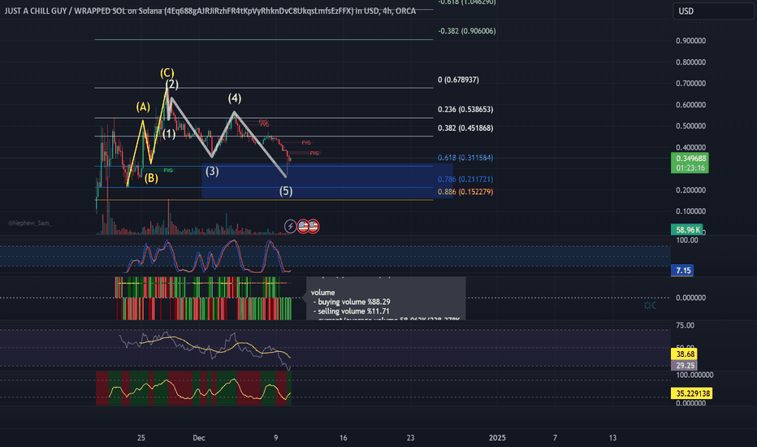Click the rightmost US flag economic event icon
Image resolution: width=757 pixels, height=447 pixels.
314,226
